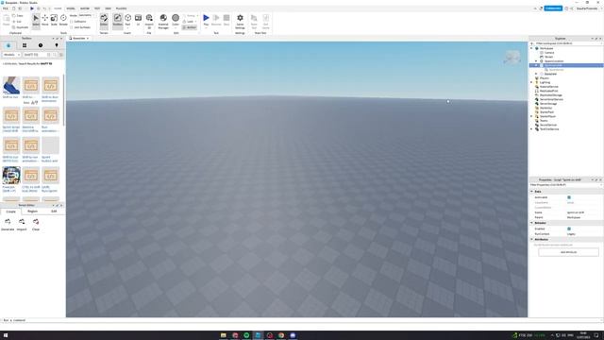Image resolution: width=604 pixels, height=340 pixels.
Task: Expand the StarterPlayer node in Explorer
Action: click(x=532, y=116)
